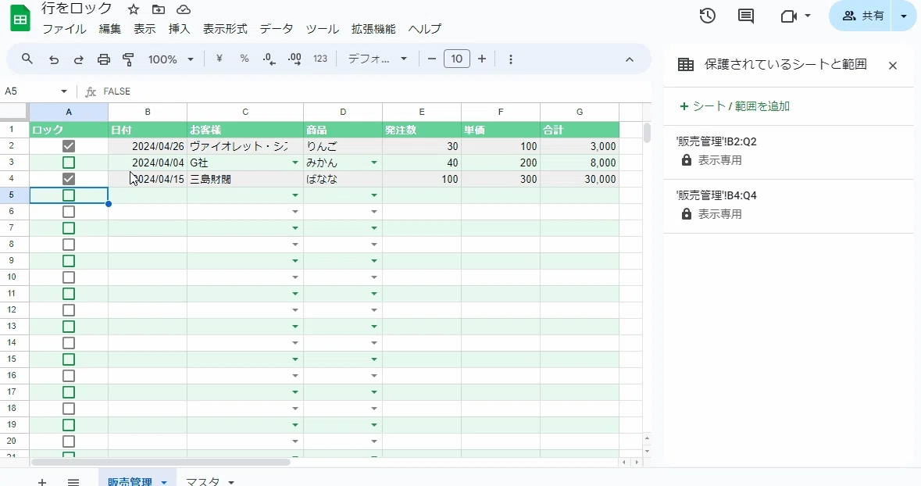This screenshot has width=921, height=486.
Task: Open the share options dropdown arrow
Action: 903,16
